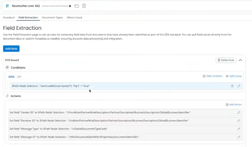This screenshot has height=147, width=252.
Task: Select the OR logic operator
Action: click(19, 77)
